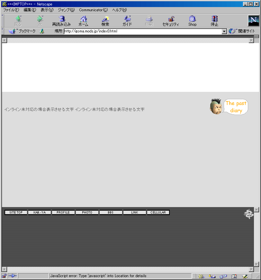Open the ヘルプ(H) menu
Viewport: 261px width, 280px height.
click(120, 10)
